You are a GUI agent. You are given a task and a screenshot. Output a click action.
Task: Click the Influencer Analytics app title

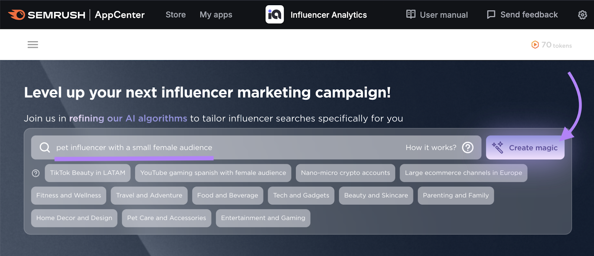pos(329,15)
